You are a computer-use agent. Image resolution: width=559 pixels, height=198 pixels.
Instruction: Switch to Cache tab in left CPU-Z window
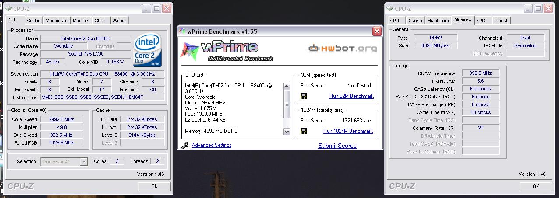[33, 21]
